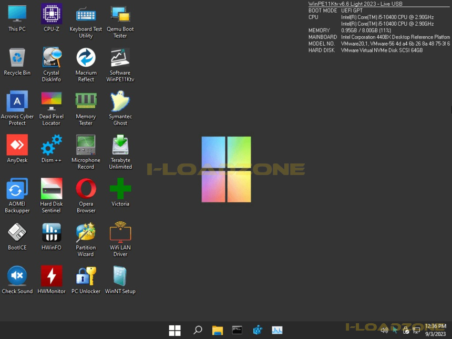
Task: Open Microphone Record tool
Action: tap(86, 152)
